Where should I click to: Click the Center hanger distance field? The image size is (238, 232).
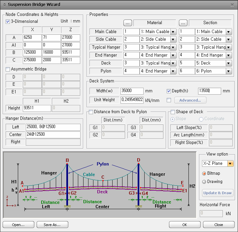pyautogui.click(x=53, y=135)
